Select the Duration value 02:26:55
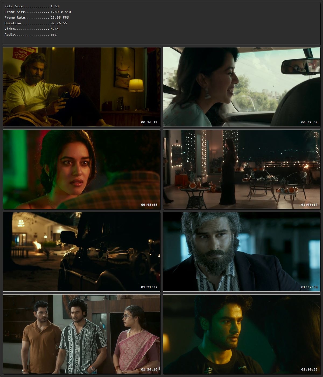This screenshot has width=323, height=377. point(58,23)
